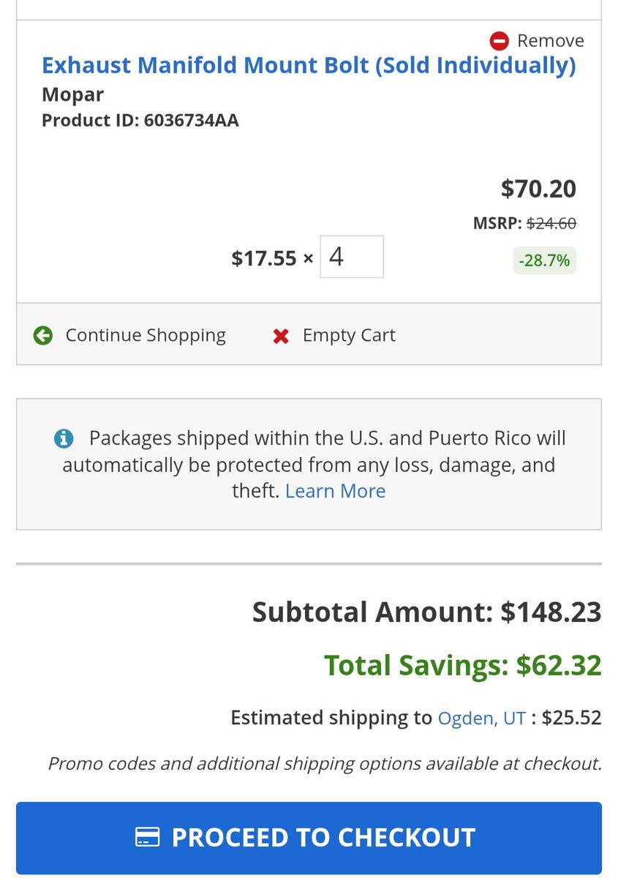
Task: Click the $70.20 item total price
Action: [x=538, y=189]
